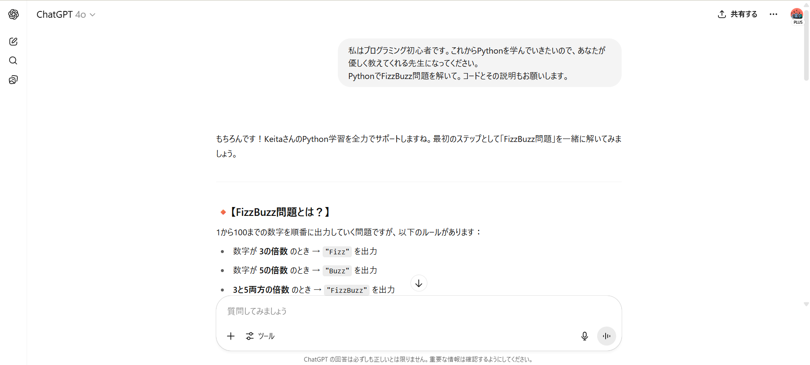
Task: Start voice mode waveform button
Action: (x=606, y=336)
